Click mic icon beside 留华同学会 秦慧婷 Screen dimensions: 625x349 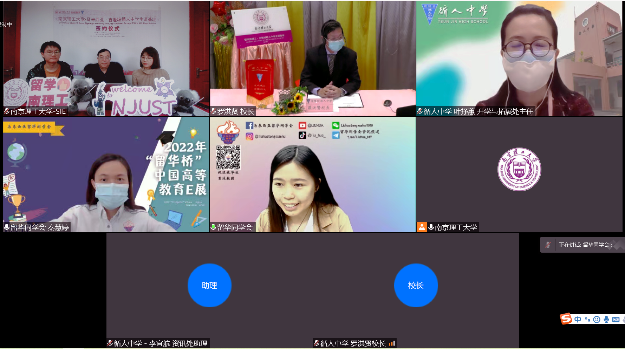click(7, 227)
